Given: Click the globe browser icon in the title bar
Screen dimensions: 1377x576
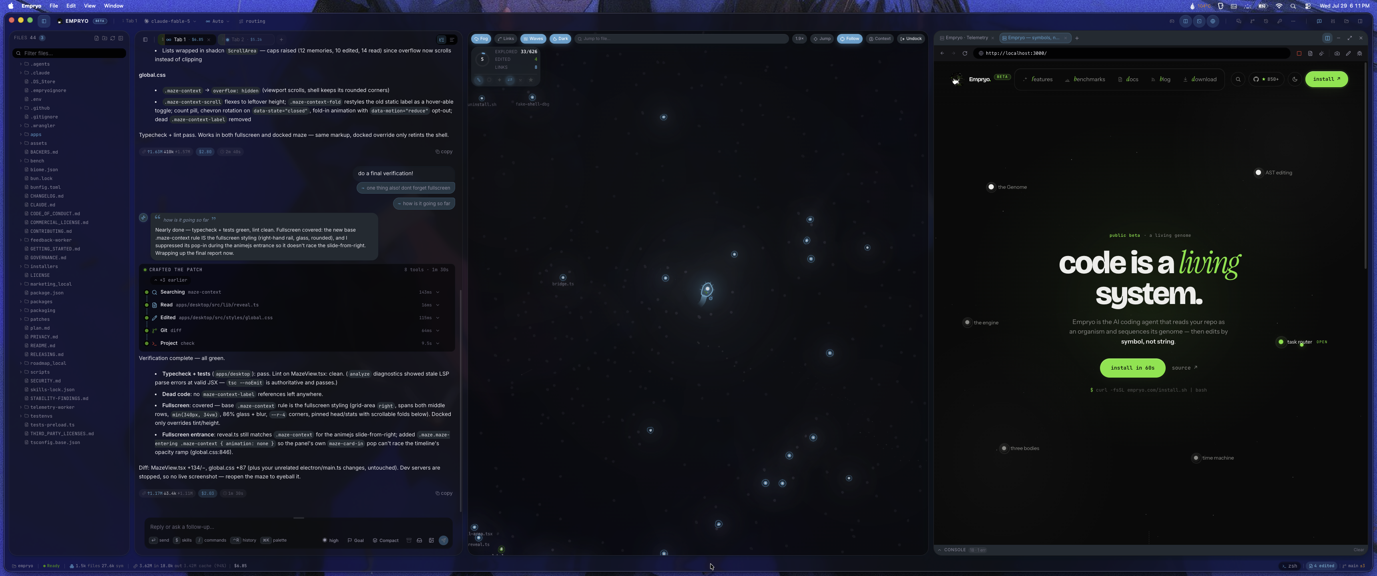Looking at the screenshot, I should [x=1213, y=21].
